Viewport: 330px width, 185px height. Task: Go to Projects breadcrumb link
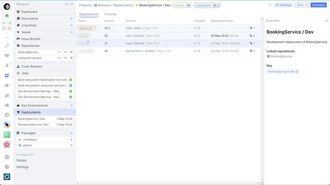coord(85,5)
